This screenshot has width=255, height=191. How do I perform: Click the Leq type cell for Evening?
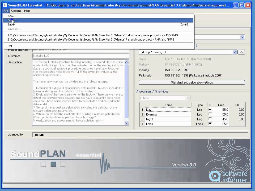(199, 114)
